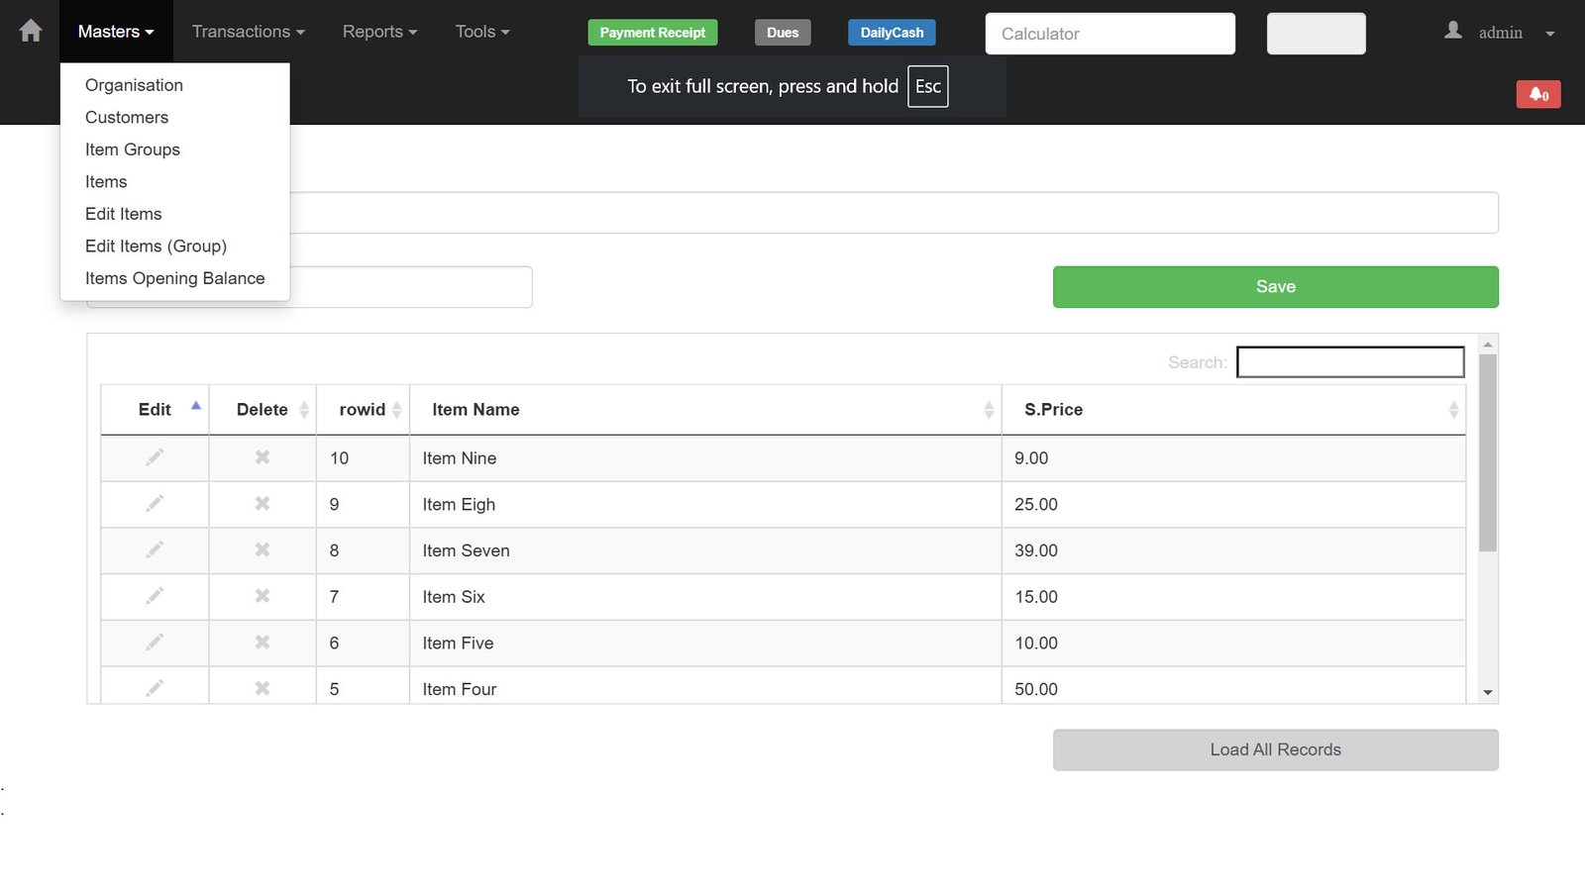The image size is (1585, 891).
Task: Select the 'Item Nine' name cell
Action: click(705, 458)
